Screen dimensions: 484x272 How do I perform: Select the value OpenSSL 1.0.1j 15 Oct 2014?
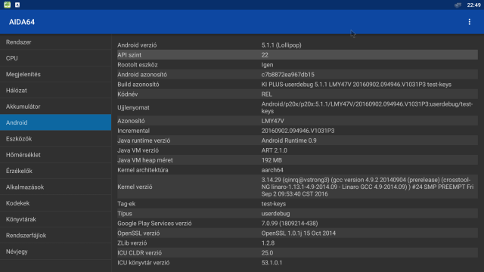(298, 233)
